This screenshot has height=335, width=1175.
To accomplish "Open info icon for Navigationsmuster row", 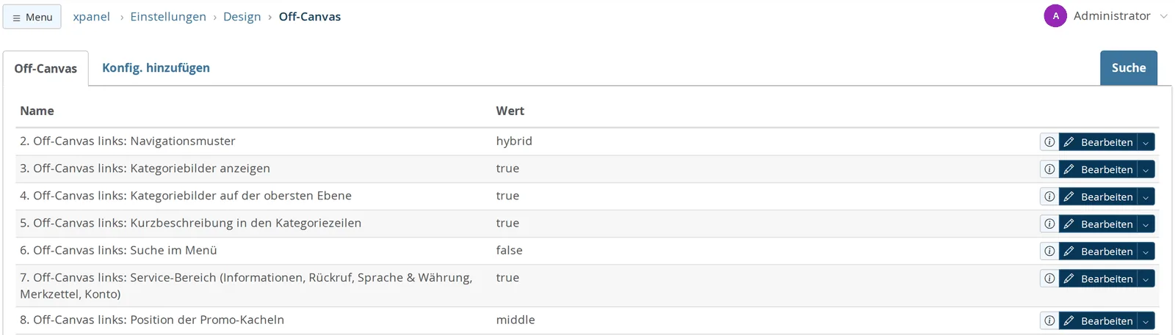I will click(x=1049, y=142).
